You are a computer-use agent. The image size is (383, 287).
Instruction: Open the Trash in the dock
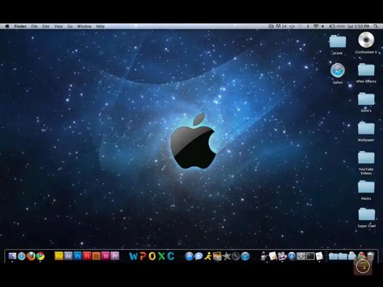coord(371,256)
